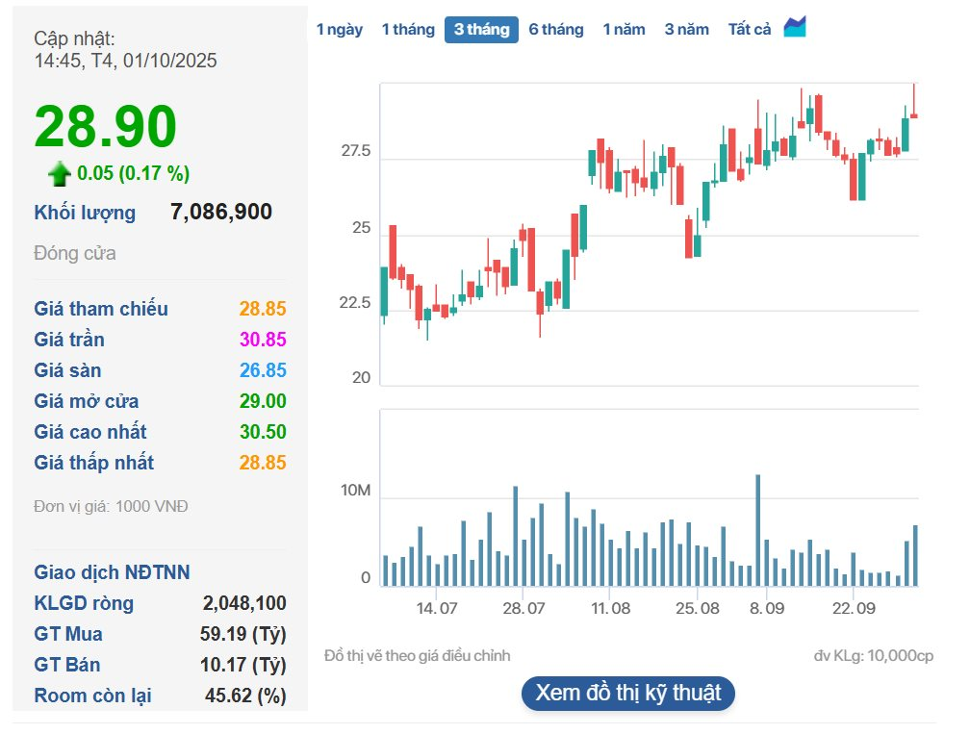Click the tallest volume bar near 8.09

coord(758,529)
